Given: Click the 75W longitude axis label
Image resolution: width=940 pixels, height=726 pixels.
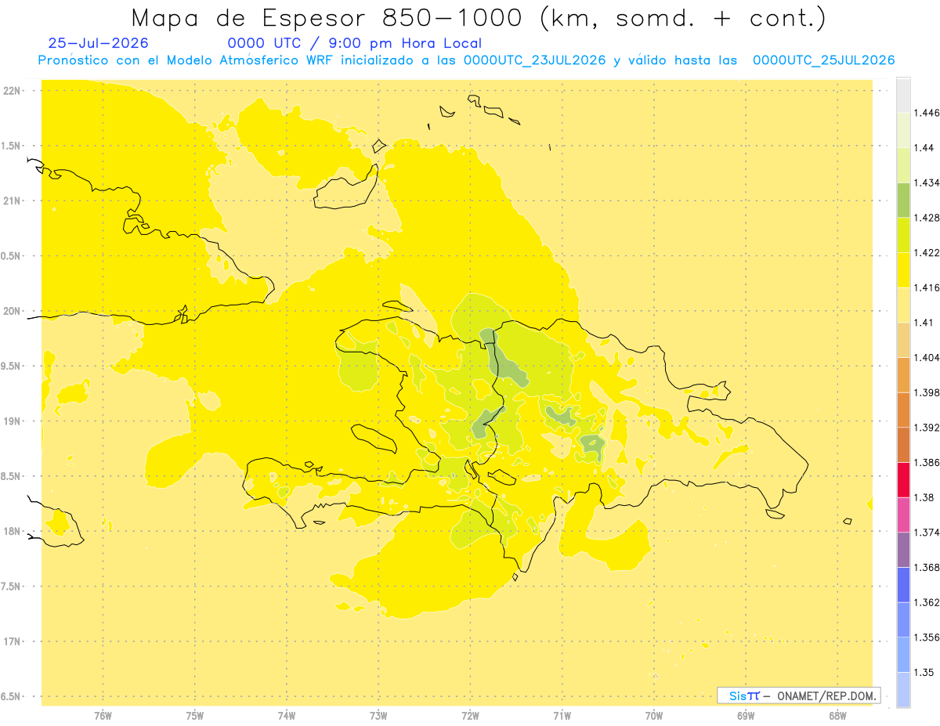Looking at the screenshot, I should [x=194, y=715].
